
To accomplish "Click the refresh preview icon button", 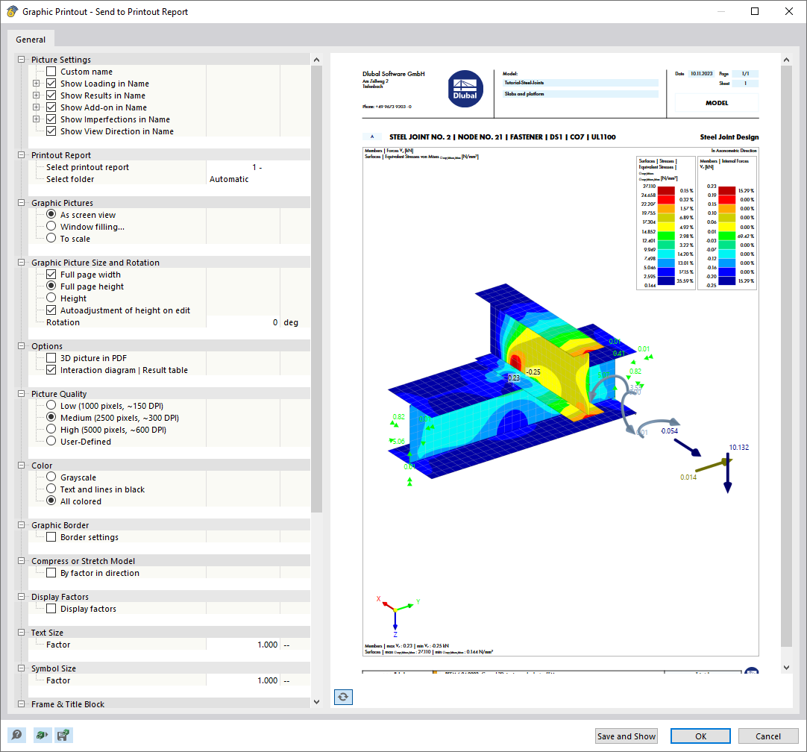I will tap(343, 697).
